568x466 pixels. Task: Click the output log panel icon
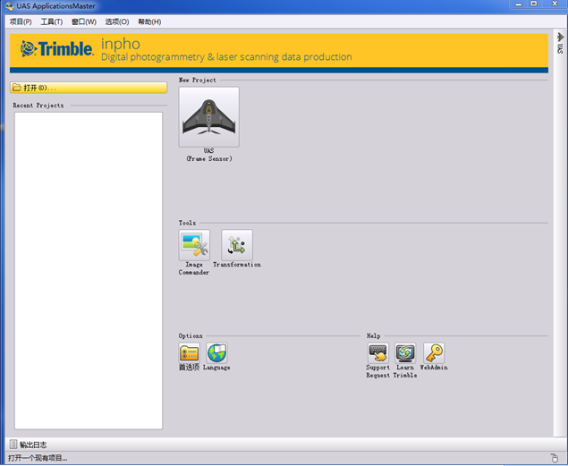13,445
